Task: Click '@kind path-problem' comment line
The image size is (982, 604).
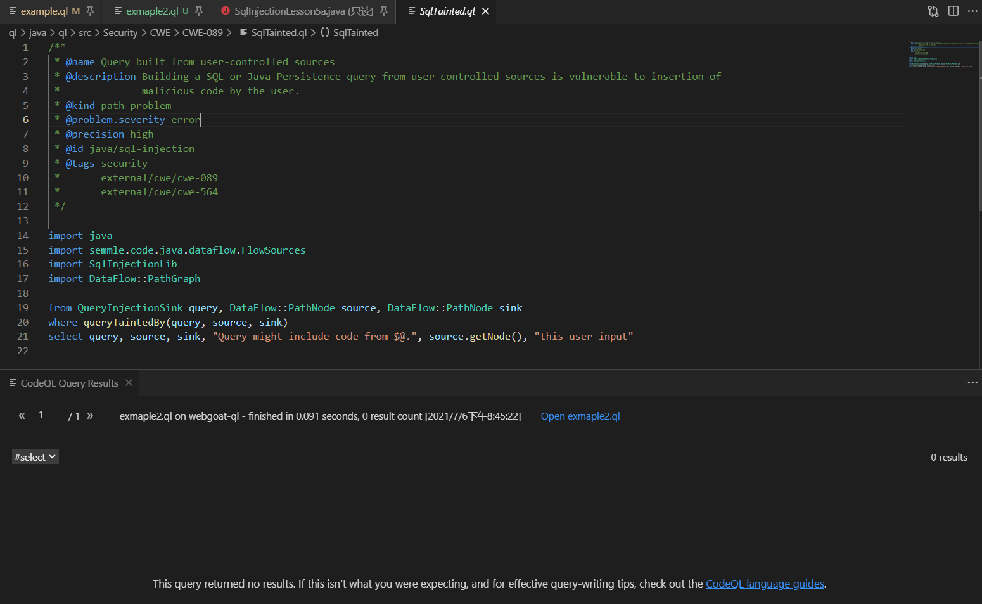Action: point(113,106)
